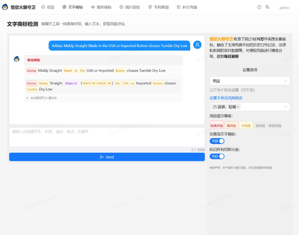Screen dimensions: 299x235
Task: Click the sent message bubble starting Adidas Middy
Action: [119, 46]
